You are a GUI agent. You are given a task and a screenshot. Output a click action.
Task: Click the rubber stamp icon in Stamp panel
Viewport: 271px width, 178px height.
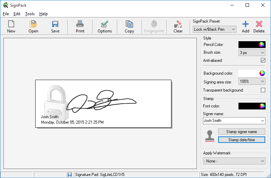210,136
